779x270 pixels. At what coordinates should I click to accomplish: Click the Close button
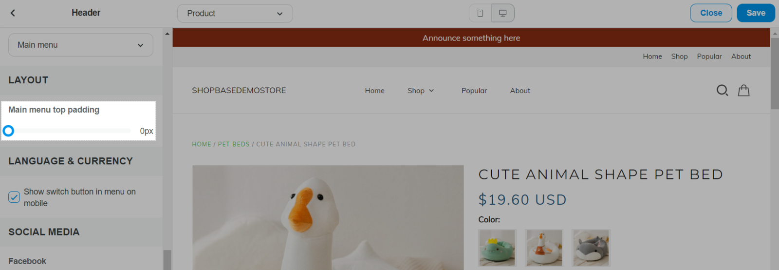711,13
